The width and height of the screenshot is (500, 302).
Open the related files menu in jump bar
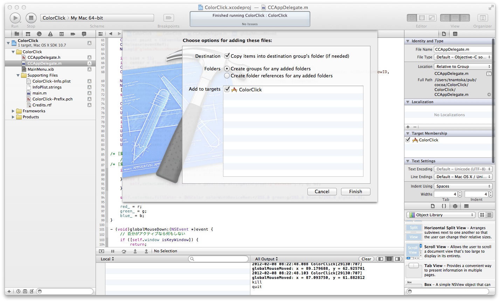[x=101, y=34]
